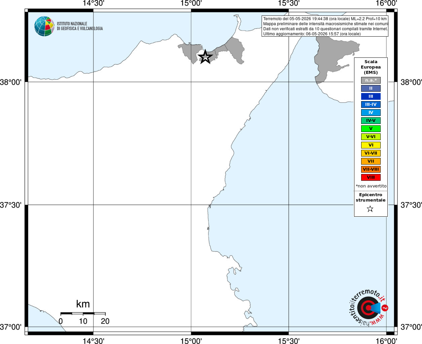Select the green EMS V legend swatch
Viewport: 422px width, 344px height.
[371, 129]
